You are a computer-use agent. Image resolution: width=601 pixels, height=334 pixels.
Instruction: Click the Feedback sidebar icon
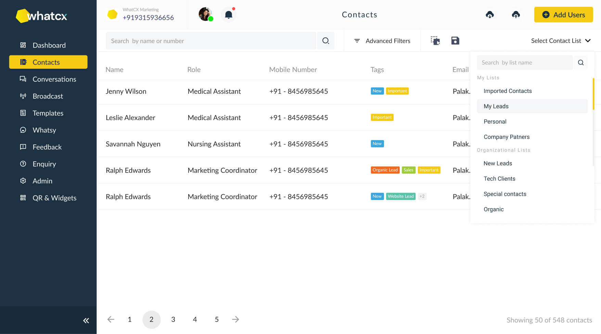click(23, 147)
